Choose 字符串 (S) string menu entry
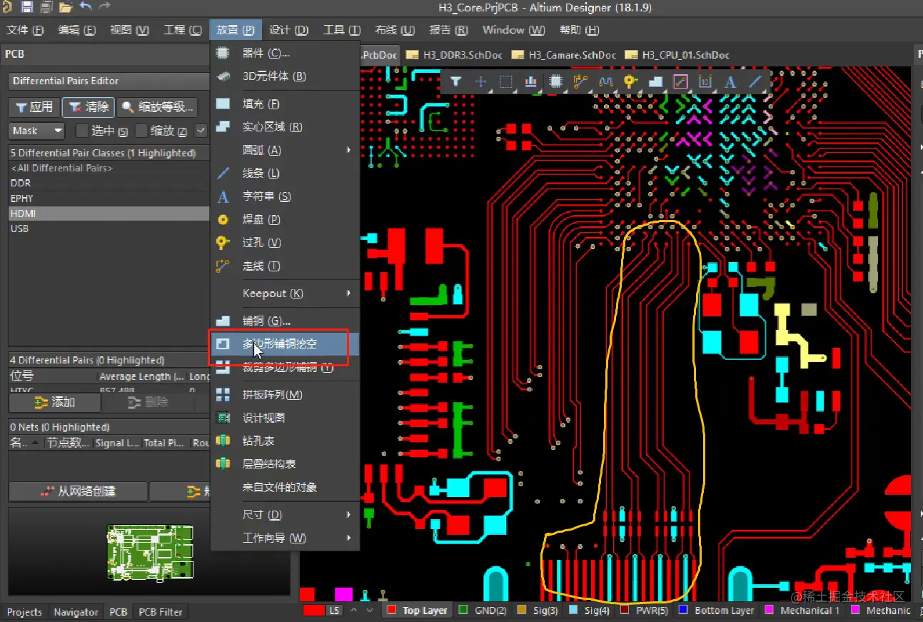The height and width of the screenshot is (622, 923). [284, 196]
